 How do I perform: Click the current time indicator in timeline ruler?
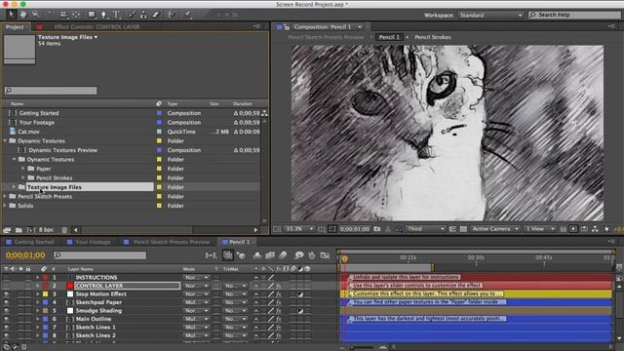click(344, 258)
